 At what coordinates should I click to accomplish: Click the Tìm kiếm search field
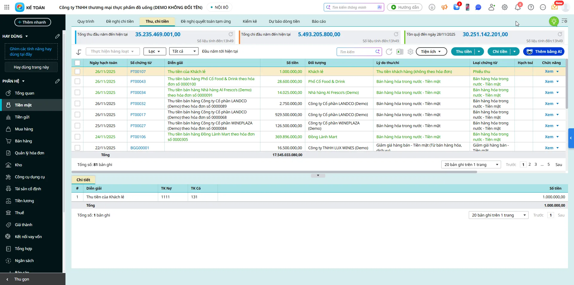(357, 52)
